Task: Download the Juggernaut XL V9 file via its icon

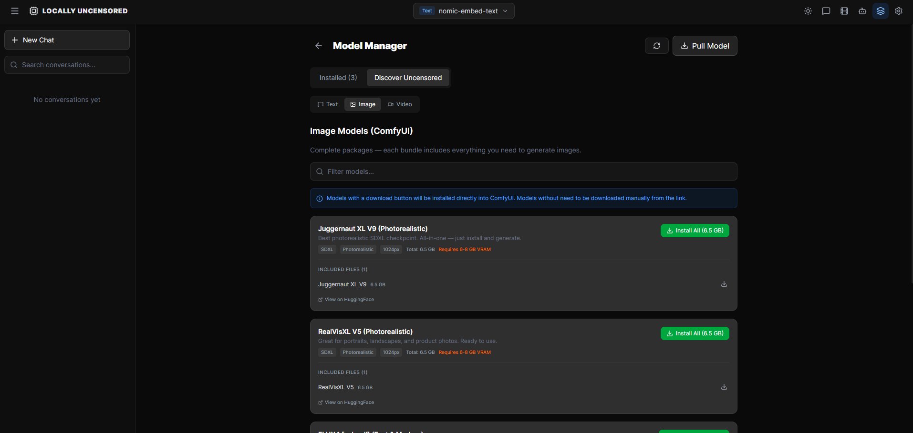Action: 724,284
